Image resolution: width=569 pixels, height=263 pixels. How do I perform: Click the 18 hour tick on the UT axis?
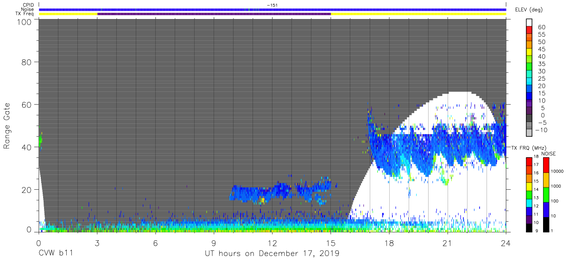point(389,243)
